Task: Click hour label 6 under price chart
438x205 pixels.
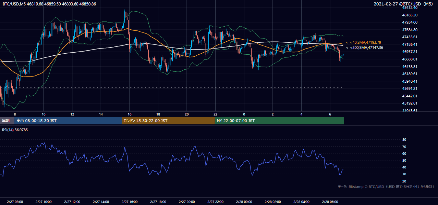Action: (330, 114)
